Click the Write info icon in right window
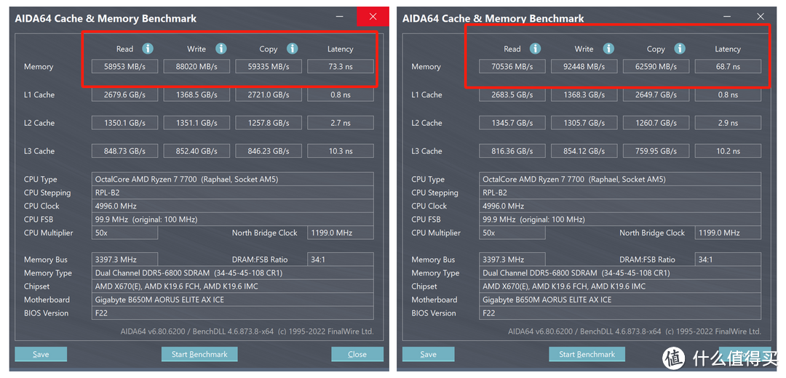This screenshot has height=378, width=786. click(608, 49)
